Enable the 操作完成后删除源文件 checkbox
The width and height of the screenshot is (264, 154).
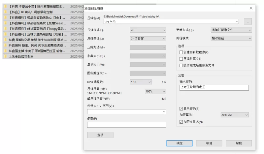click(x=181, y=66)
